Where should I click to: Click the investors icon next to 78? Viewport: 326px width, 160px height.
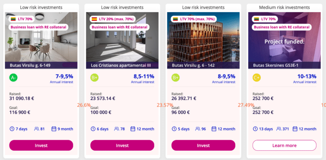coord(117,129)
